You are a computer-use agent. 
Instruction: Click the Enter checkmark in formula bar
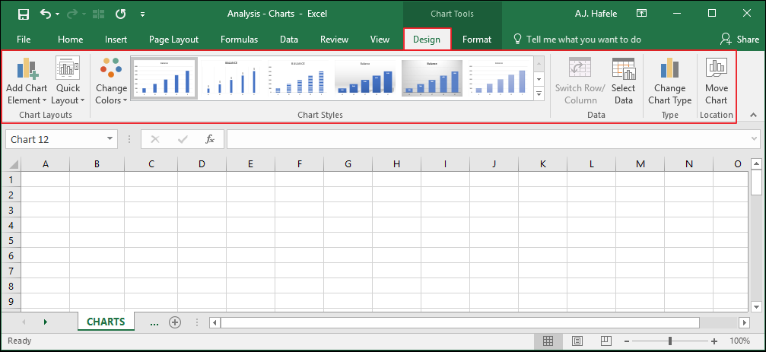click(183, 139)
